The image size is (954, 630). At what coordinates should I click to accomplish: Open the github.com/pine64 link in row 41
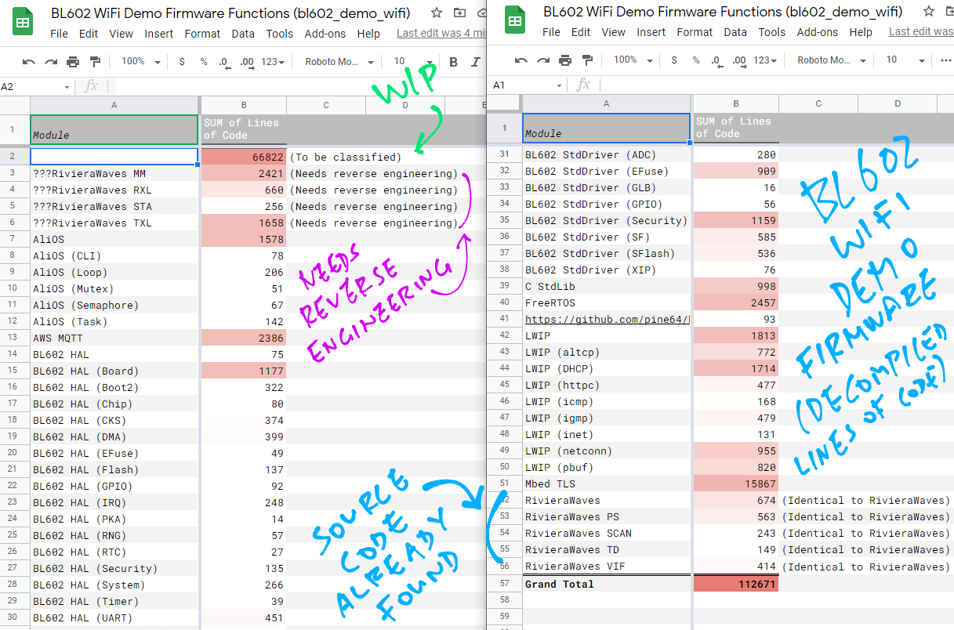[607, 320]
